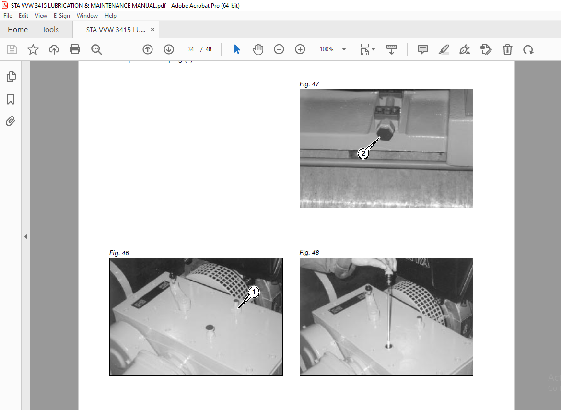Add a sticky note comment
Viewport: 561px width, 410px height.
point(422,49)
